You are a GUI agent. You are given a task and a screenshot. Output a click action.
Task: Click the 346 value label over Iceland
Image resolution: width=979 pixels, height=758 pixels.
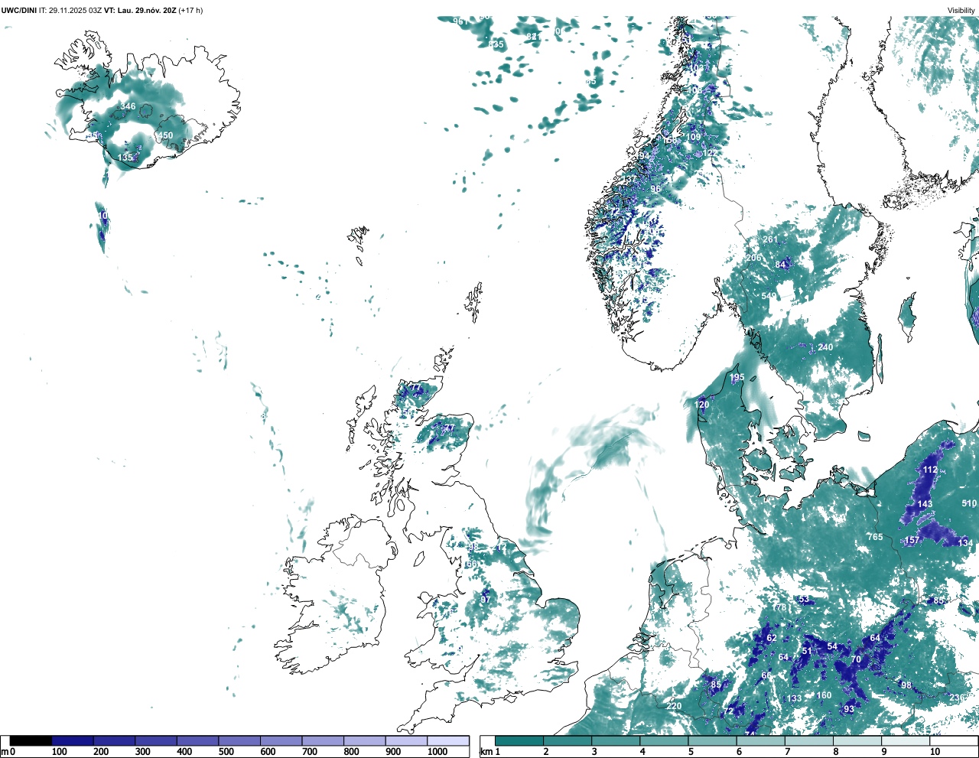click(x=128, y=106)
